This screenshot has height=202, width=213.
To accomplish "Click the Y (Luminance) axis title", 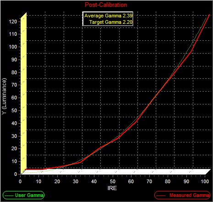I will tap(4, 96).
